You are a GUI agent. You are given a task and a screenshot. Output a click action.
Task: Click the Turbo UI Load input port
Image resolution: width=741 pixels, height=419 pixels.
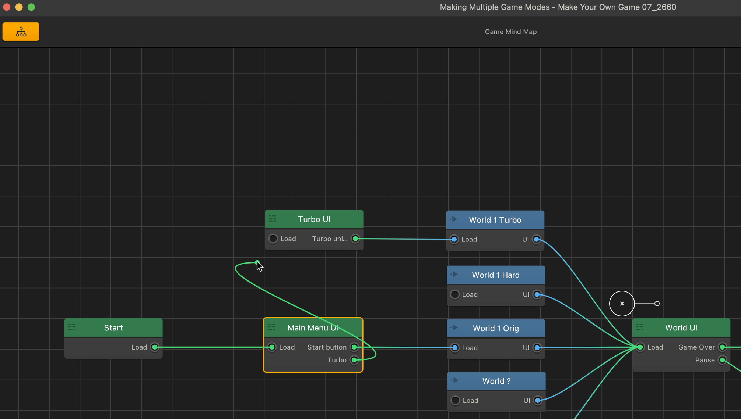[x=273, y=239]
